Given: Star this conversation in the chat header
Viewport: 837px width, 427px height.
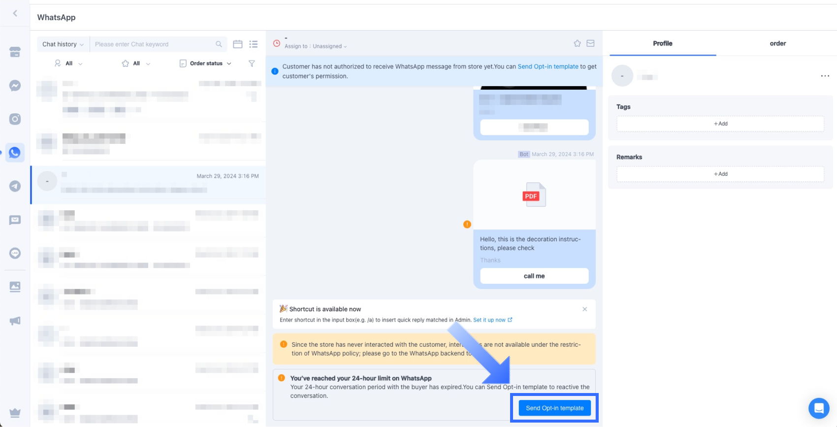Looking at the screenshot, I should pos(578,43).
